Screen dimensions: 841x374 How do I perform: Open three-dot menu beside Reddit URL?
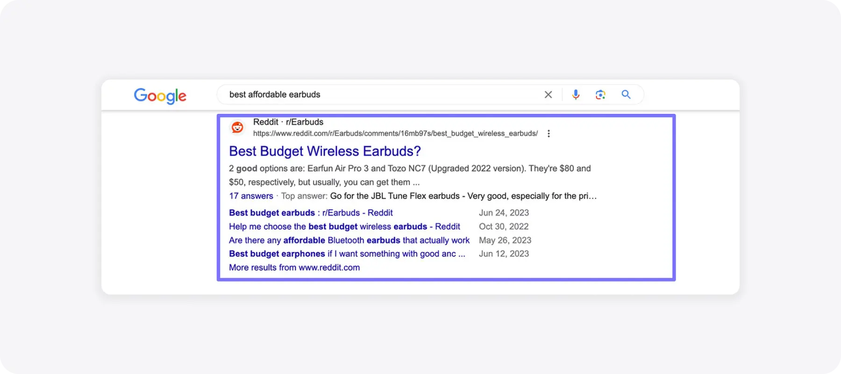(549, 134)
